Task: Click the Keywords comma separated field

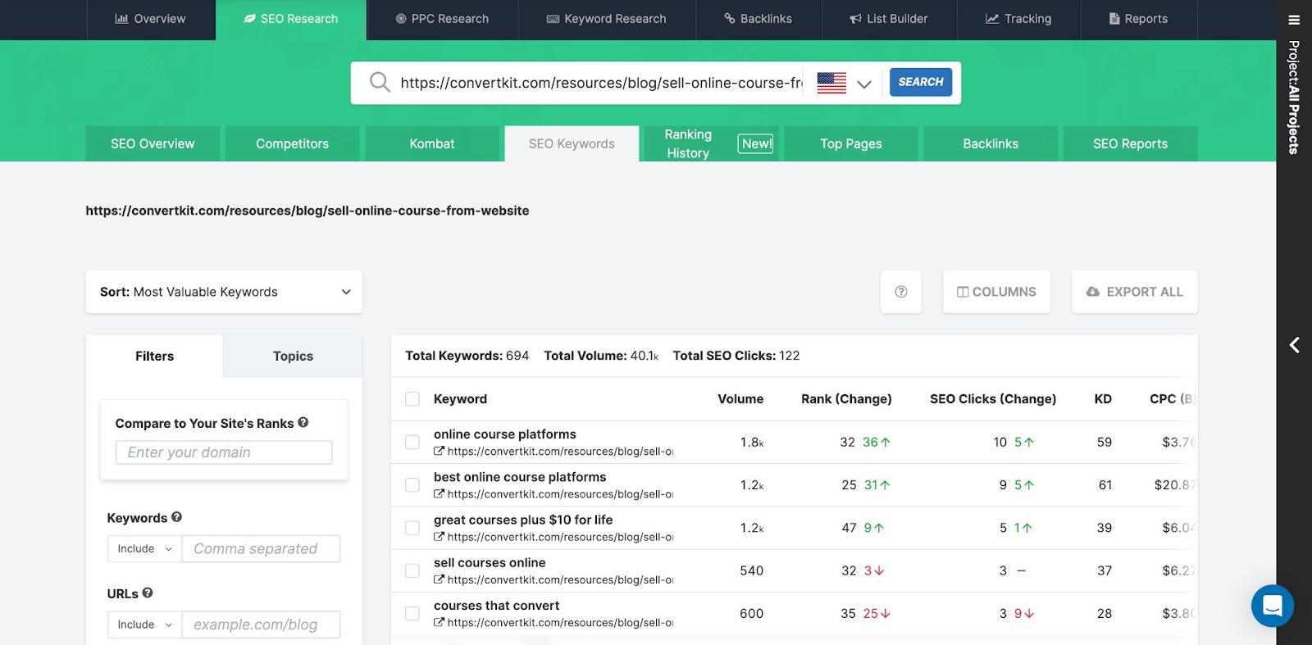Action: coord(261,548)
